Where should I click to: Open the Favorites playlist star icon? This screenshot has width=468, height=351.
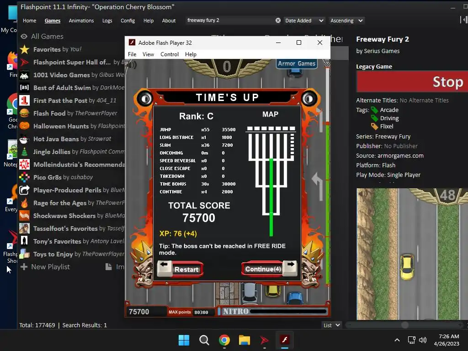tap(25, 49)
